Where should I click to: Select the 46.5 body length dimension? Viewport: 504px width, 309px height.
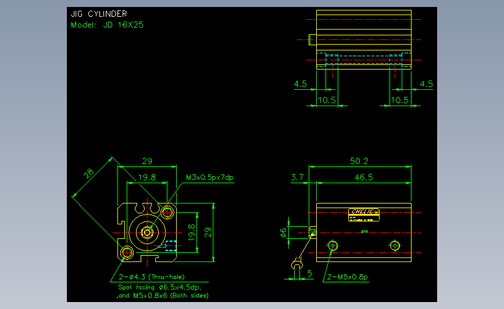tap(364, 177)
